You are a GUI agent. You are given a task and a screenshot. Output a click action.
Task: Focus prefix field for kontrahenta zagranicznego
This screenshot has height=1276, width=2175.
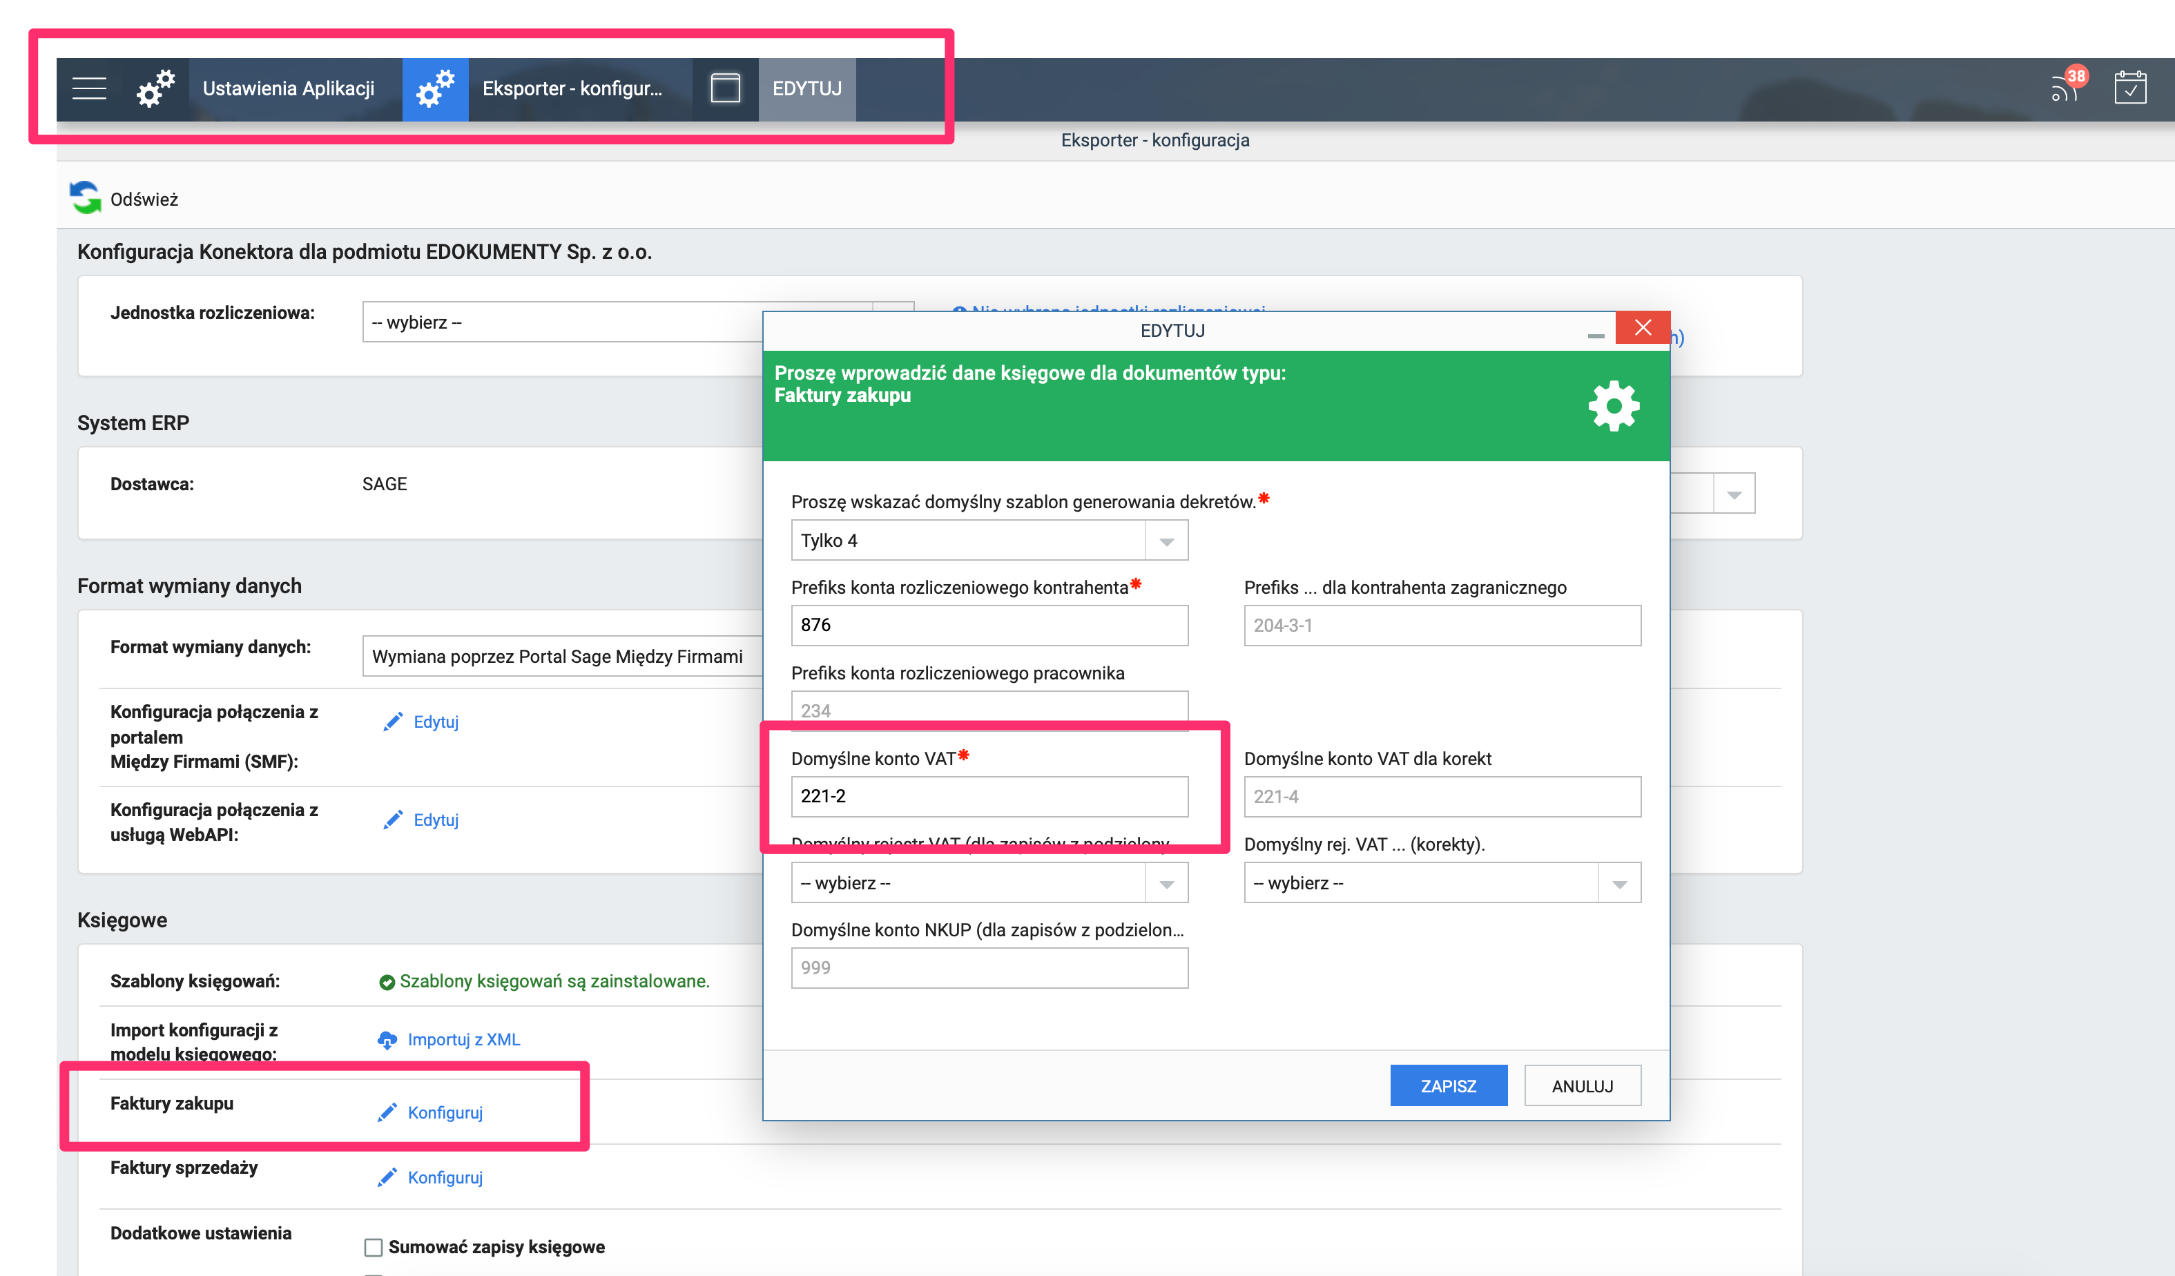tap(1442, 625)
